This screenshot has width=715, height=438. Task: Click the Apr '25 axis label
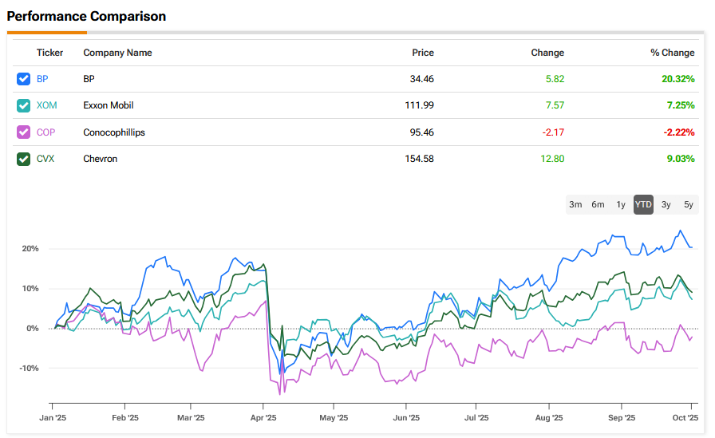[263, 417]
